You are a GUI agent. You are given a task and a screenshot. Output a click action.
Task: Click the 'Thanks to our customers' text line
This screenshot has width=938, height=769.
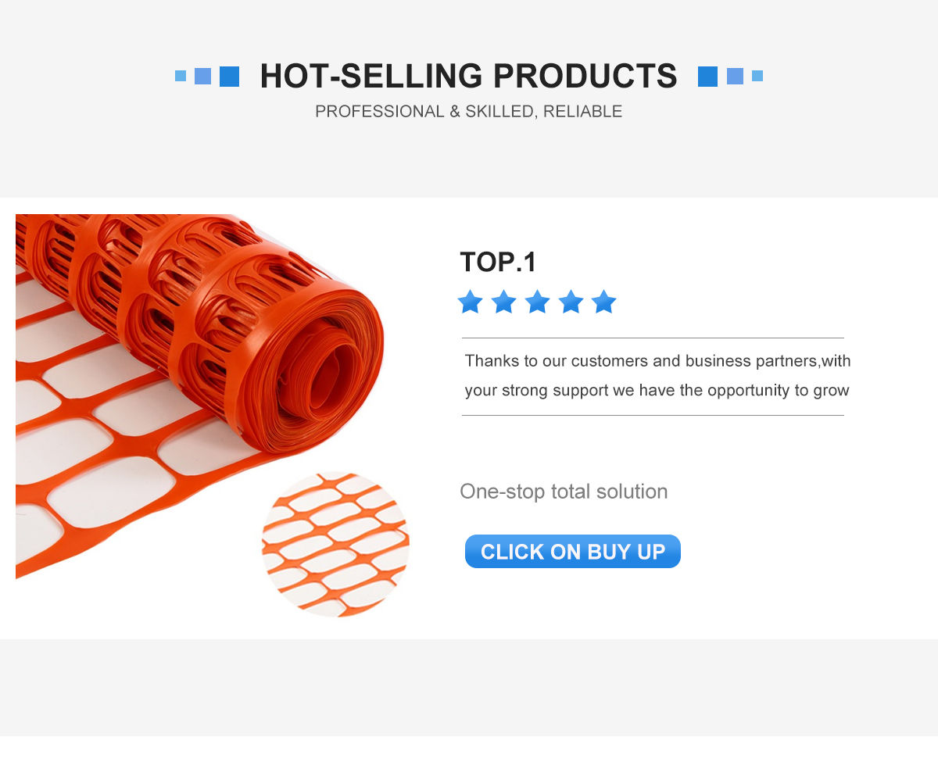(657, 361)
